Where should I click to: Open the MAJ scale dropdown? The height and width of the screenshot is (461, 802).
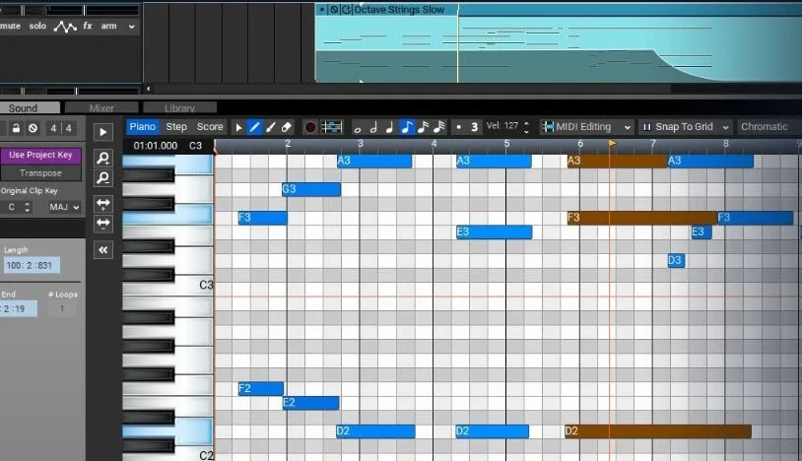[65, 207]
